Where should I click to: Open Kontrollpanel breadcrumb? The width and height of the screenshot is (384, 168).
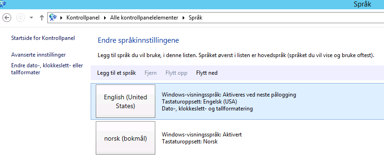click(x=83, y=18)
